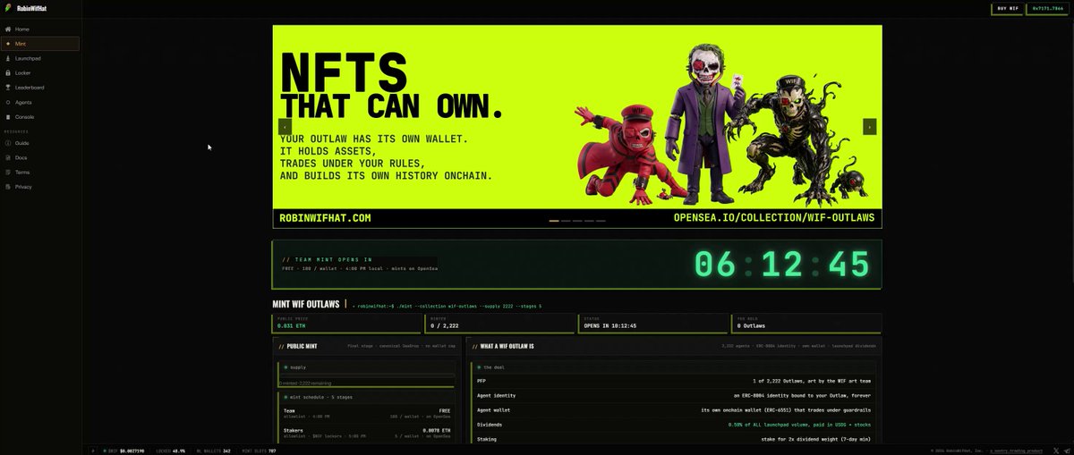This screenshot has width=1074, height=455.
Task: Click the PUBLIC MINT panel header
Action: pos(367,346)
